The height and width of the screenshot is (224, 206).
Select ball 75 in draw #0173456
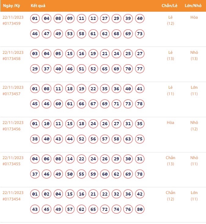click(x=140, y=139)
